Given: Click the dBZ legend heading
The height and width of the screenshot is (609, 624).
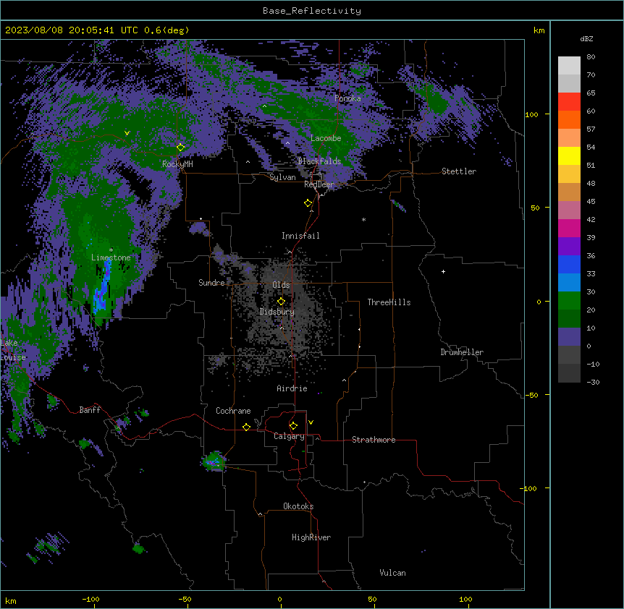Looking at the screenshot, I should [586, 39].
